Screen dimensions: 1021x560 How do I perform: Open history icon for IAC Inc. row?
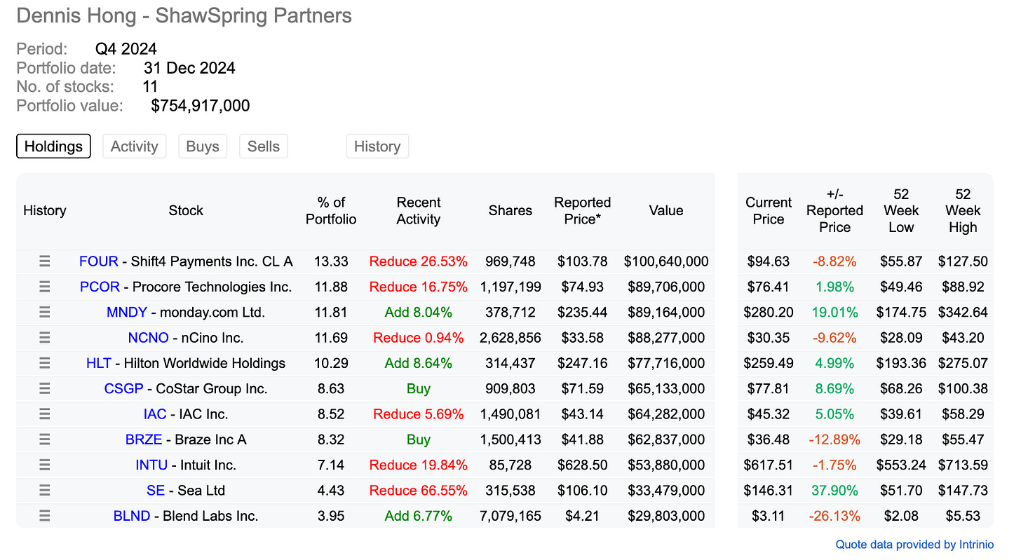point(44,414)
